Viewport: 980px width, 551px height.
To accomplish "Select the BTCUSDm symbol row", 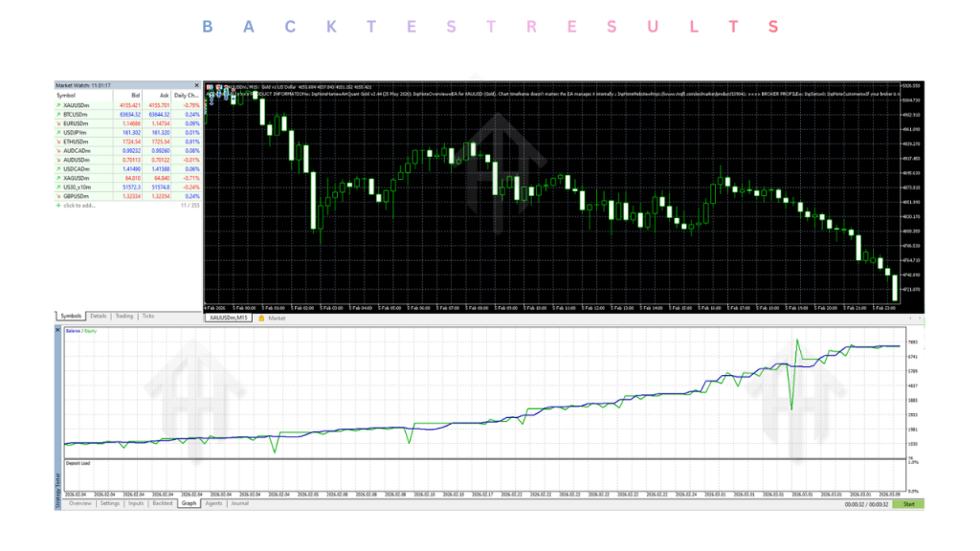I will [127, 115].
